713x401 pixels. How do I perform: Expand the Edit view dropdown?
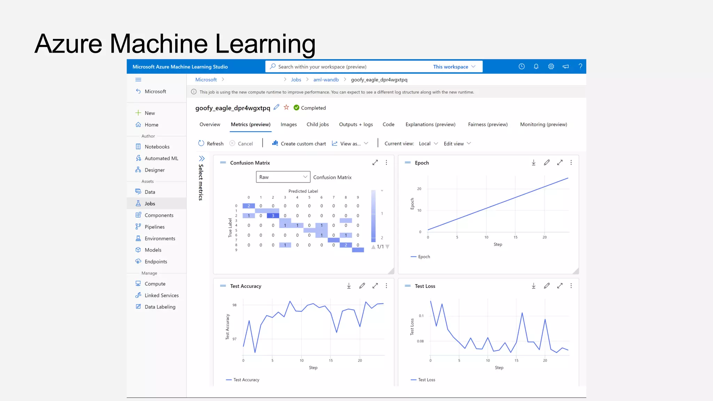457,143
